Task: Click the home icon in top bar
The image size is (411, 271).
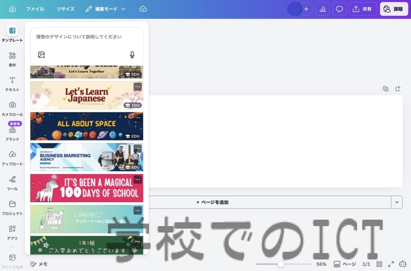Action: point(12,9)
